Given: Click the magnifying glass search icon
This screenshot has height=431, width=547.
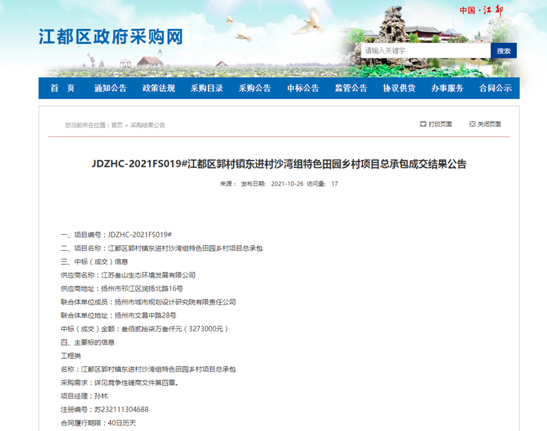Looking at the screenshot, I should [504, 51].
